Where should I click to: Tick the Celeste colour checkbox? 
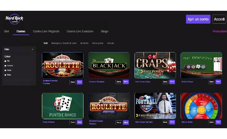5,66
